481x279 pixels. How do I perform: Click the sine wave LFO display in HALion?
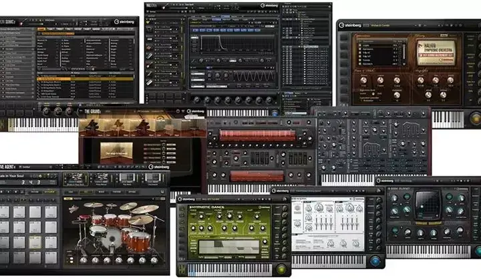pos(254,76)
